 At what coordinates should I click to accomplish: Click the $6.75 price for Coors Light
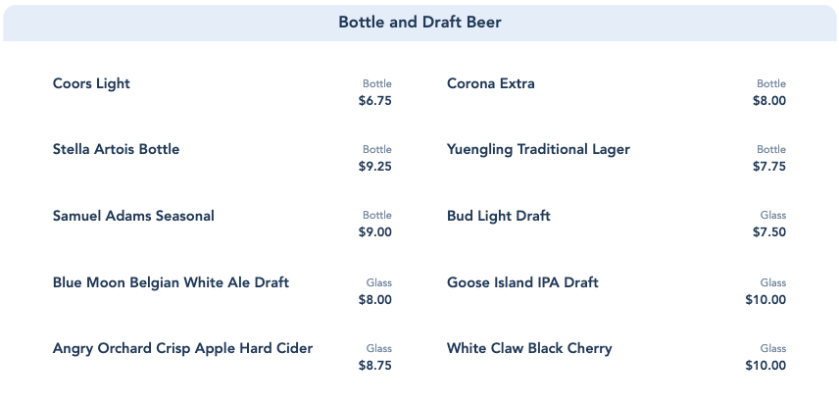click(375, 101)
